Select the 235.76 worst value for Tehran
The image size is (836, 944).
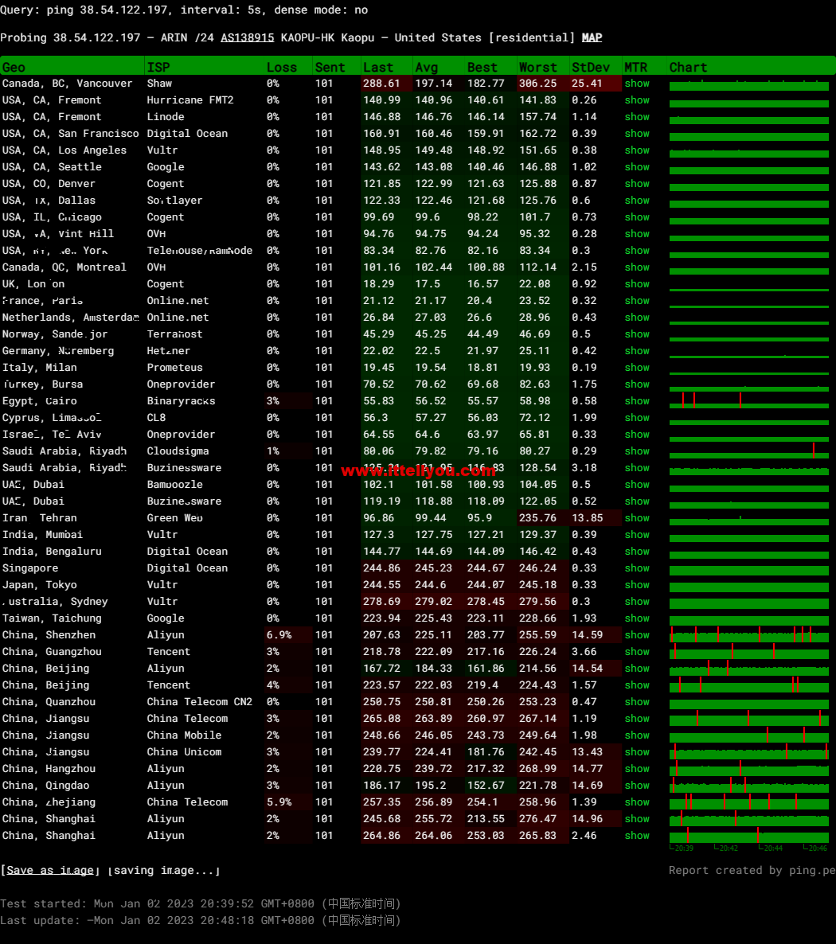click(538, 517)
